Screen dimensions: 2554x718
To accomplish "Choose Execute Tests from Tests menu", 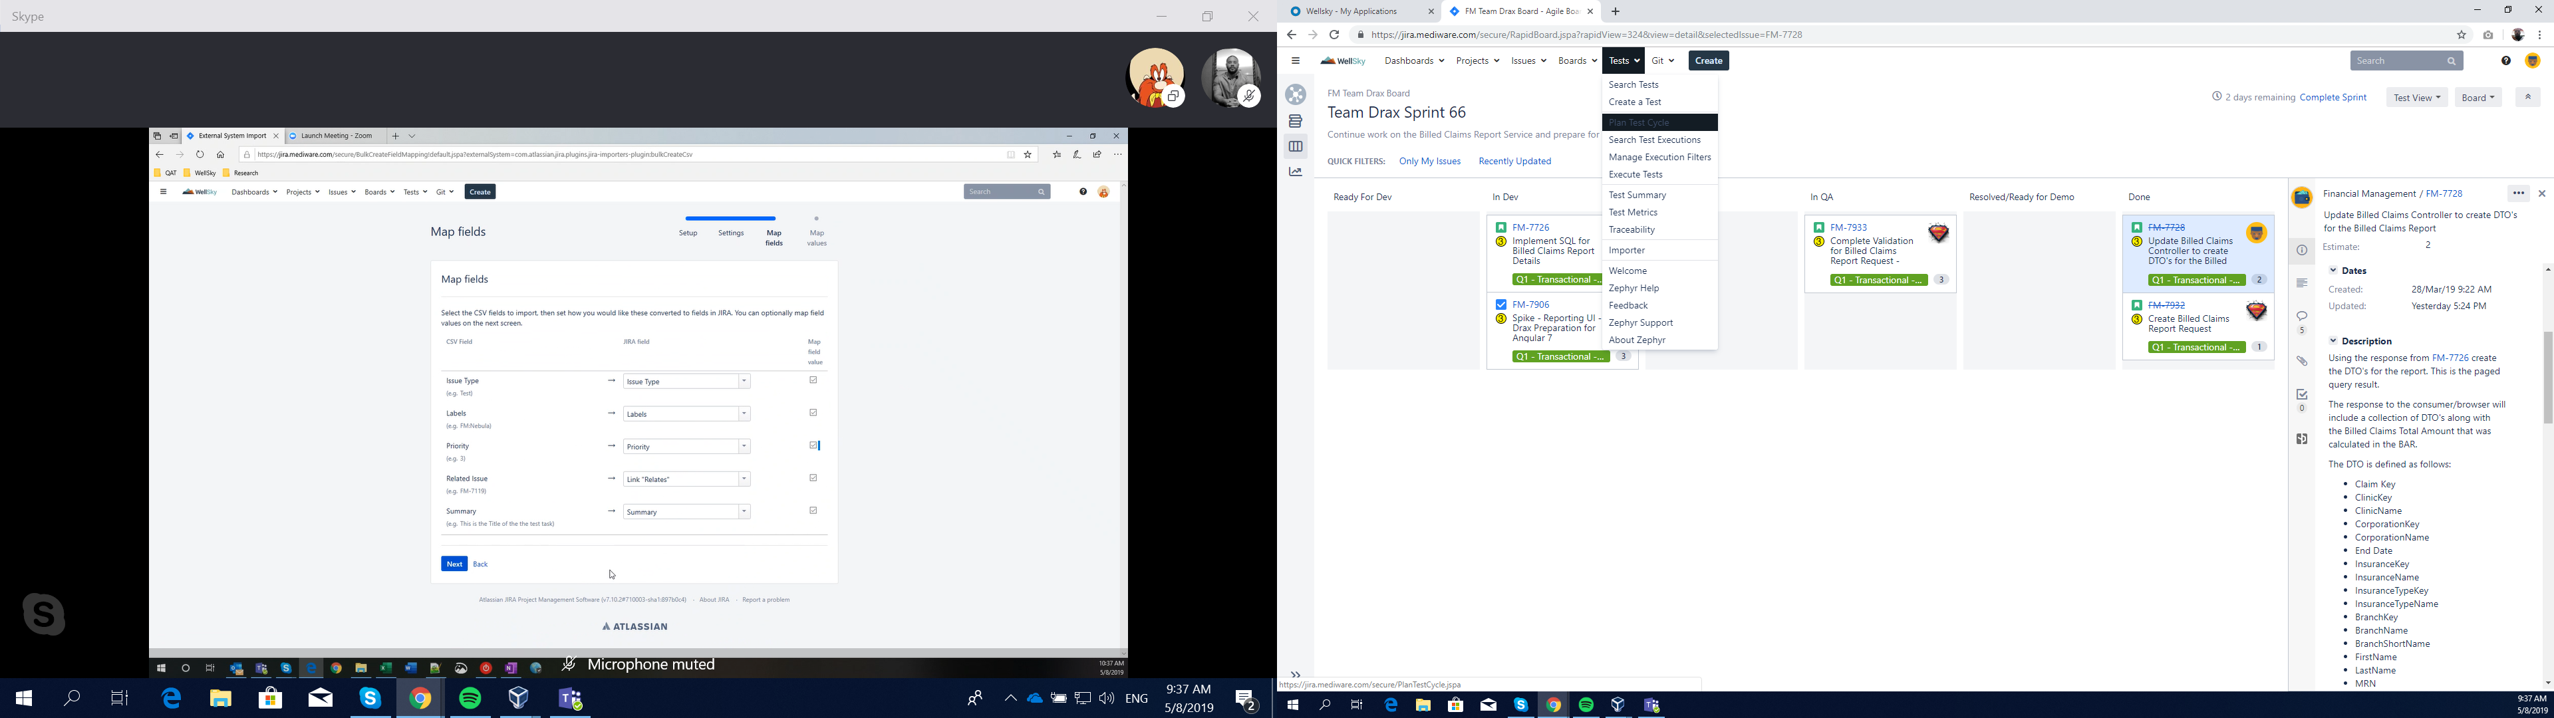I will point(1659,175).
